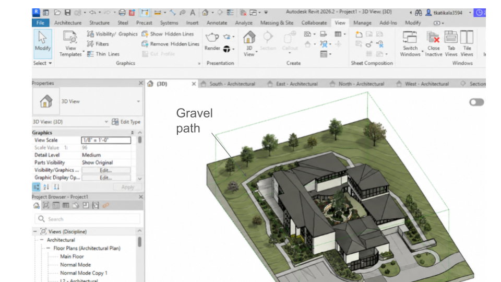Open Visibility/Graphics settings in ribbon
This screenshot has height=282, width=501.
click(112, 34)
